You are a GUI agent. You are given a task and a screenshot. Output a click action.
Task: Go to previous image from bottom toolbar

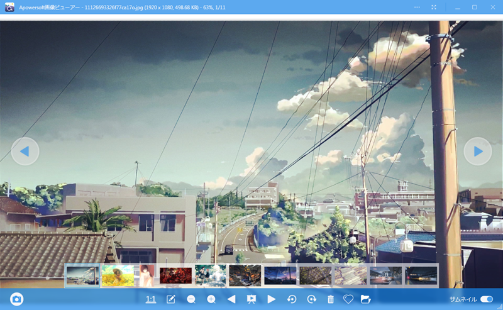[231, 299]
